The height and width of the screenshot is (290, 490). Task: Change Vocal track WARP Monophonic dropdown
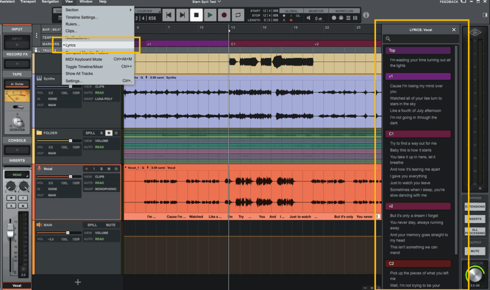pyautogui.click(x=106, y=189)
